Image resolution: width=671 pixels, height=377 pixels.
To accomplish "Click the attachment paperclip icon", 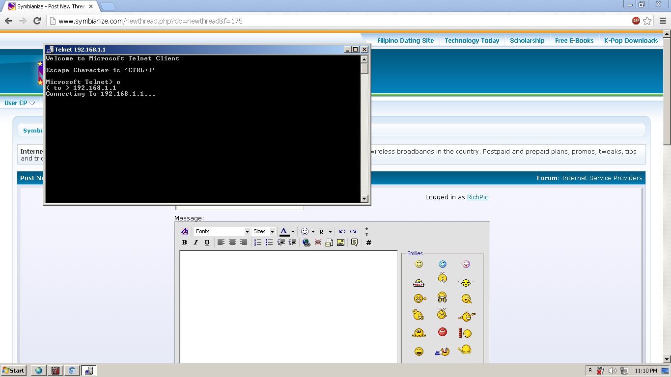I will pos(322,232).
